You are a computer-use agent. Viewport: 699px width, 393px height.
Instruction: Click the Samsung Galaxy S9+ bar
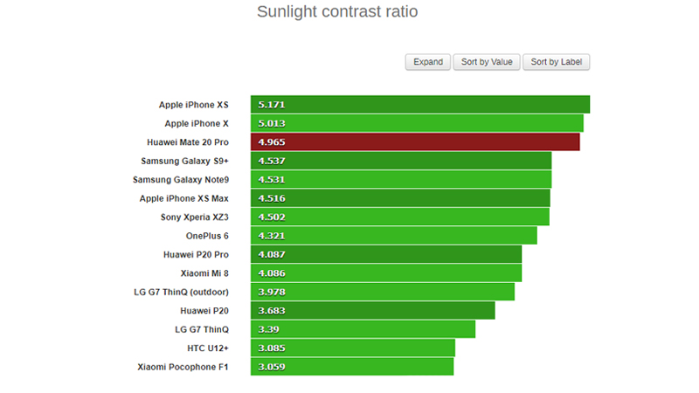click(x=401, y=161)
